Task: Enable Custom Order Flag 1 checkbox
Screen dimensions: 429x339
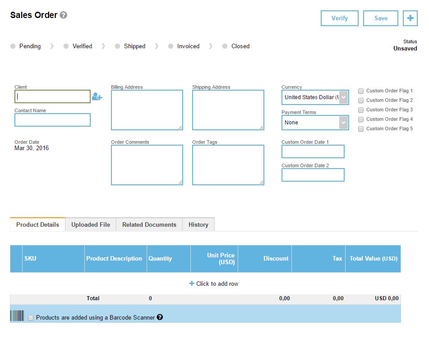Action: [361, 91]
